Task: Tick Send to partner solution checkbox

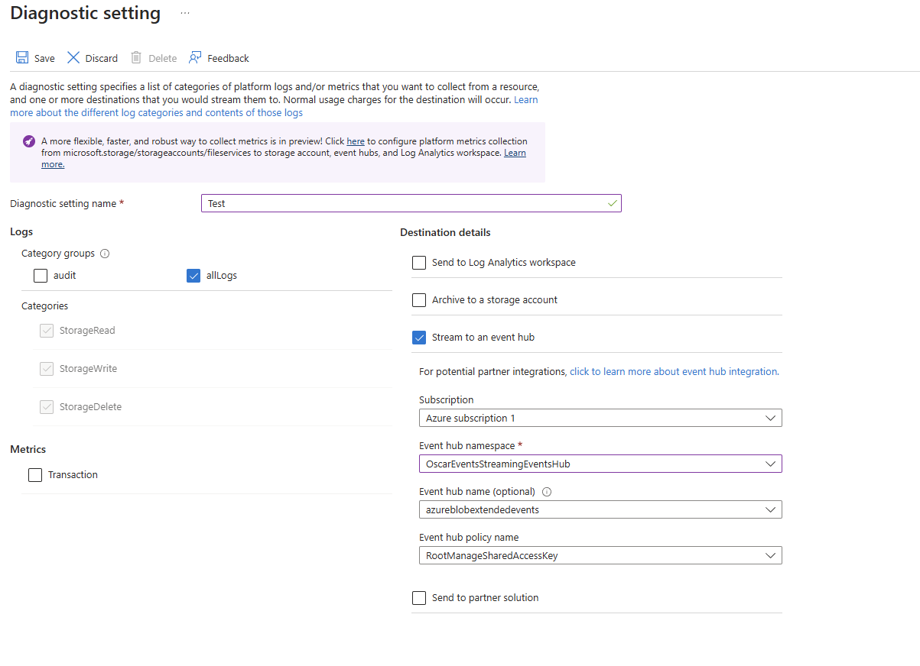Action: click(x=419, y=598)
